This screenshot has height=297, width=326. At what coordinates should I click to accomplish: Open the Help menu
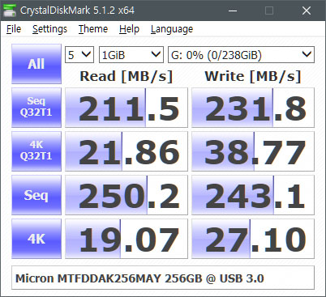[x=129, y=29]
